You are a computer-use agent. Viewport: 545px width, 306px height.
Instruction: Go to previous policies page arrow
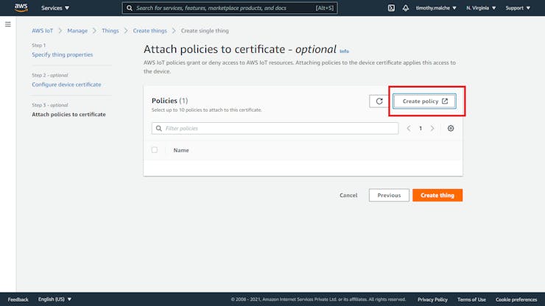coord(409,128)
